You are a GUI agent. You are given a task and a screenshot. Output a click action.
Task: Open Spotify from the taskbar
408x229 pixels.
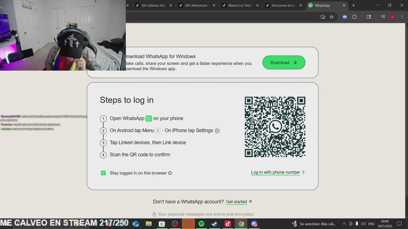click(x=201, y=224)
